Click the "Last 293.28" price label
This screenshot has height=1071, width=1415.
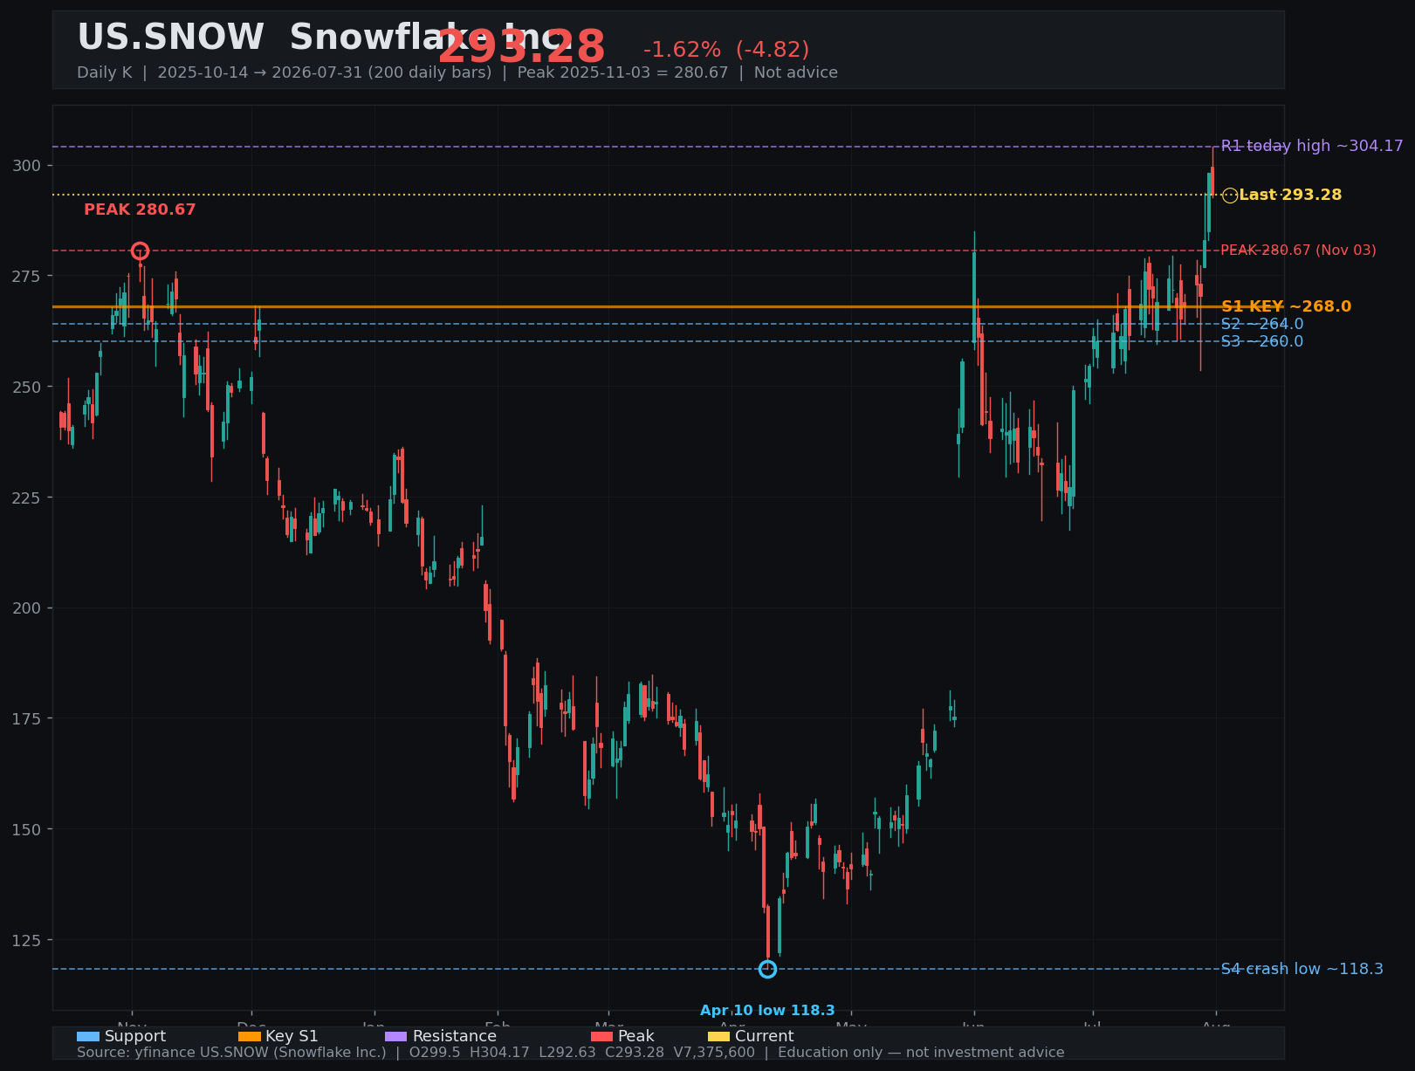point(1290,195)
